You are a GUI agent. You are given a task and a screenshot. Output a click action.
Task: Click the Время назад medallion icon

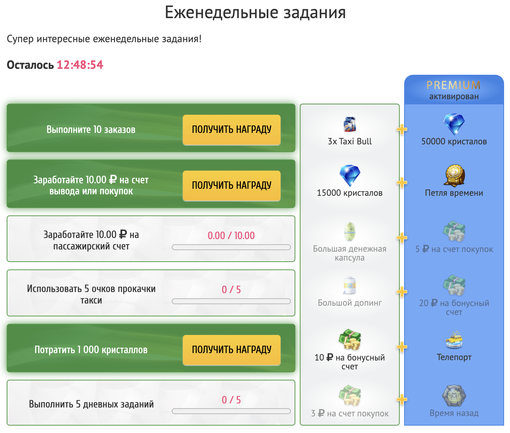454,396
